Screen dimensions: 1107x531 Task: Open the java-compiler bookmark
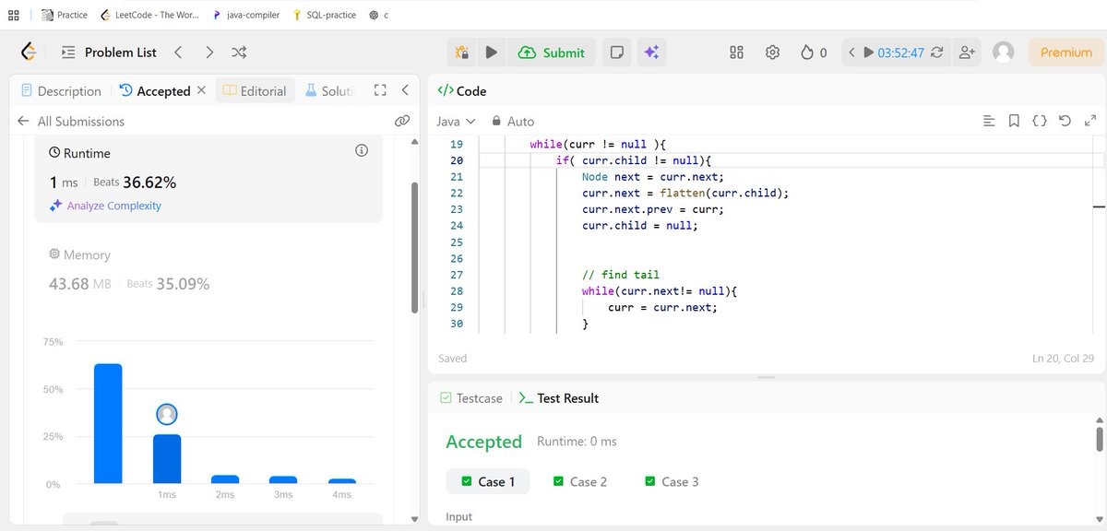(245, 15)
